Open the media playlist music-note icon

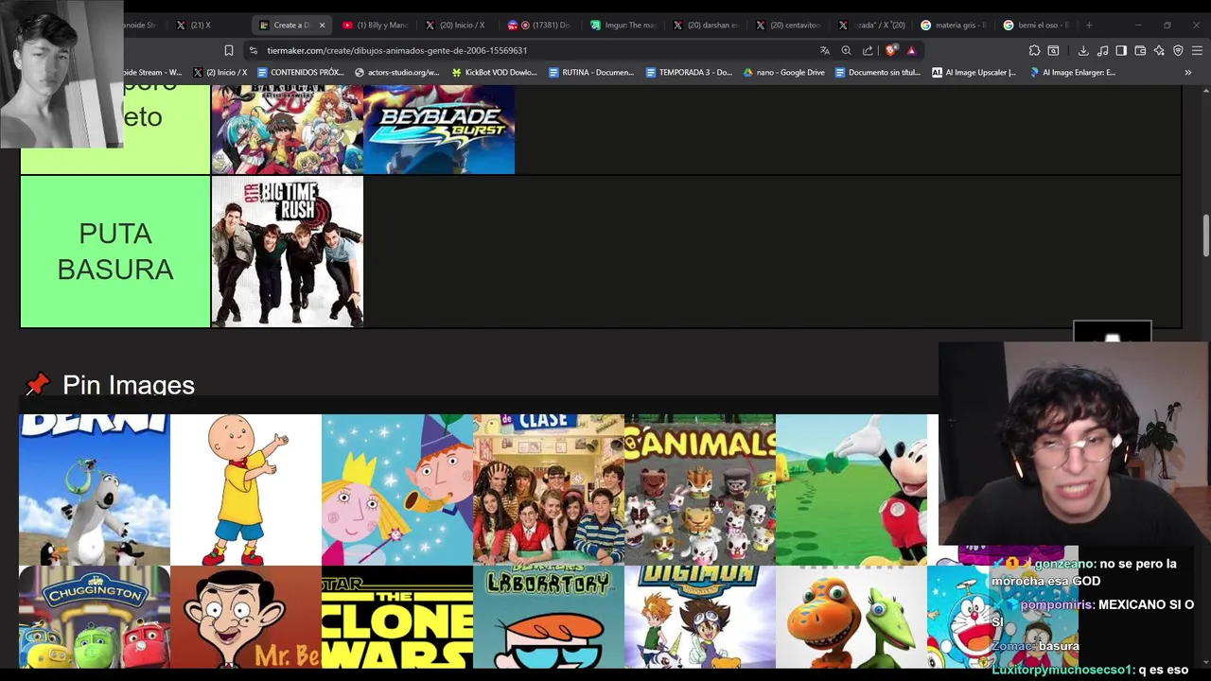coord(1102,50)
